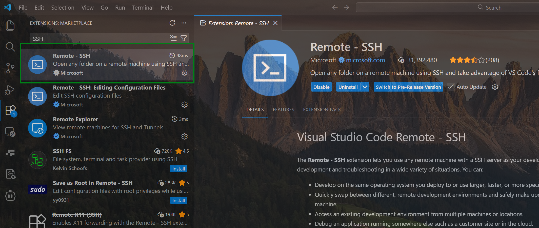Open the Go menu
This screenshot has width=539, height=228.
coord(104,8)
